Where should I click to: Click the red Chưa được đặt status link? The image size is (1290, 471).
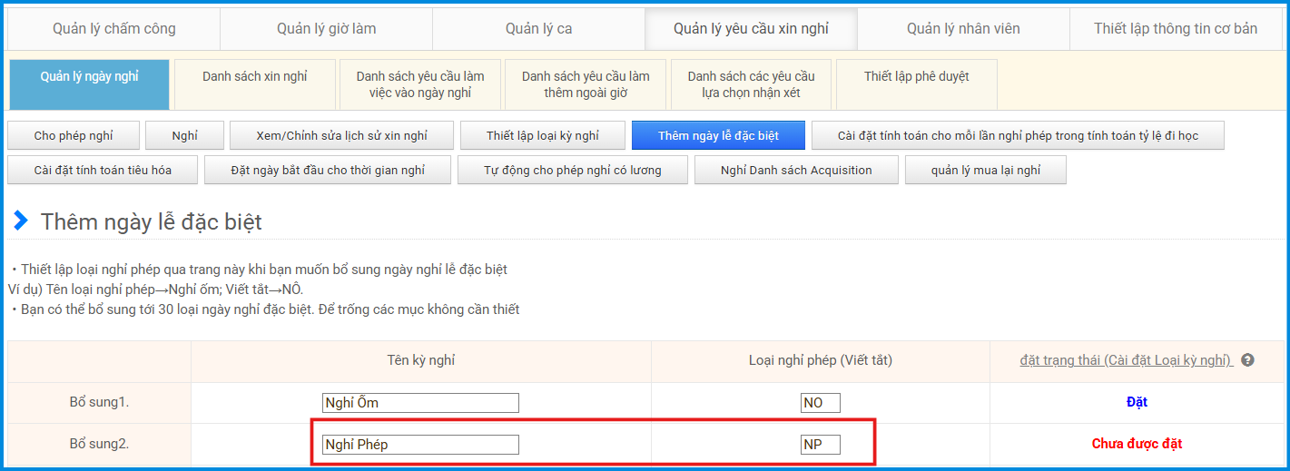tap(1137, 445)
